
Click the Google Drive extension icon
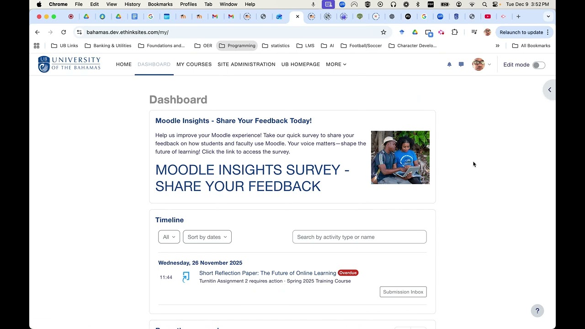pos(415,32)
